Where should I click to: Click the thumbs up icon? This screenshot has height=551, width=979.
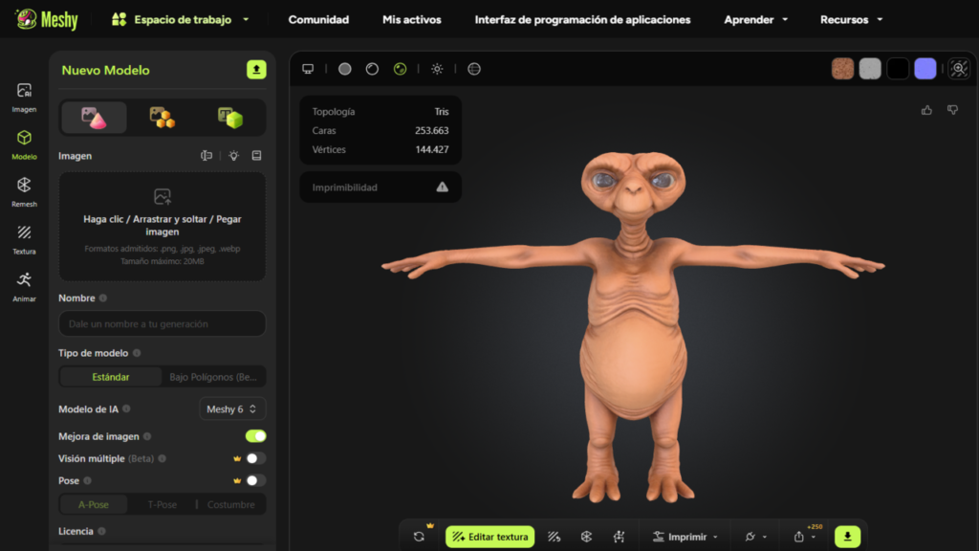[926, 110]
